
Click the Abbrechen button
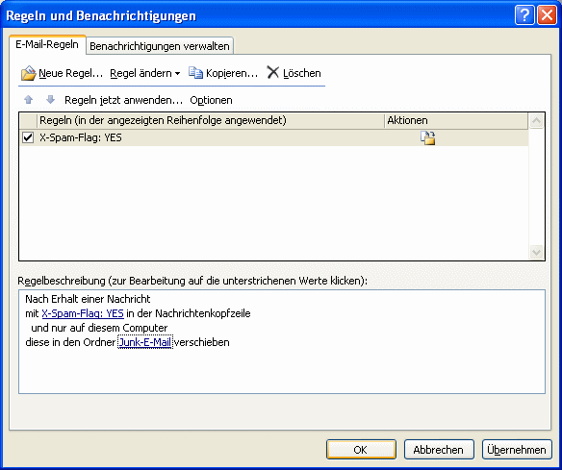click(x=439, y=450)
